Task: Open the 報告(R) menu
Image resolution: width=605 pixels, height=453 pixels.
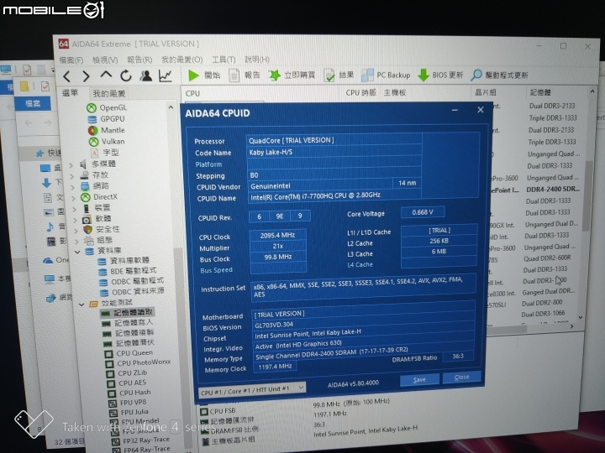Action: (x=139, y=60)
